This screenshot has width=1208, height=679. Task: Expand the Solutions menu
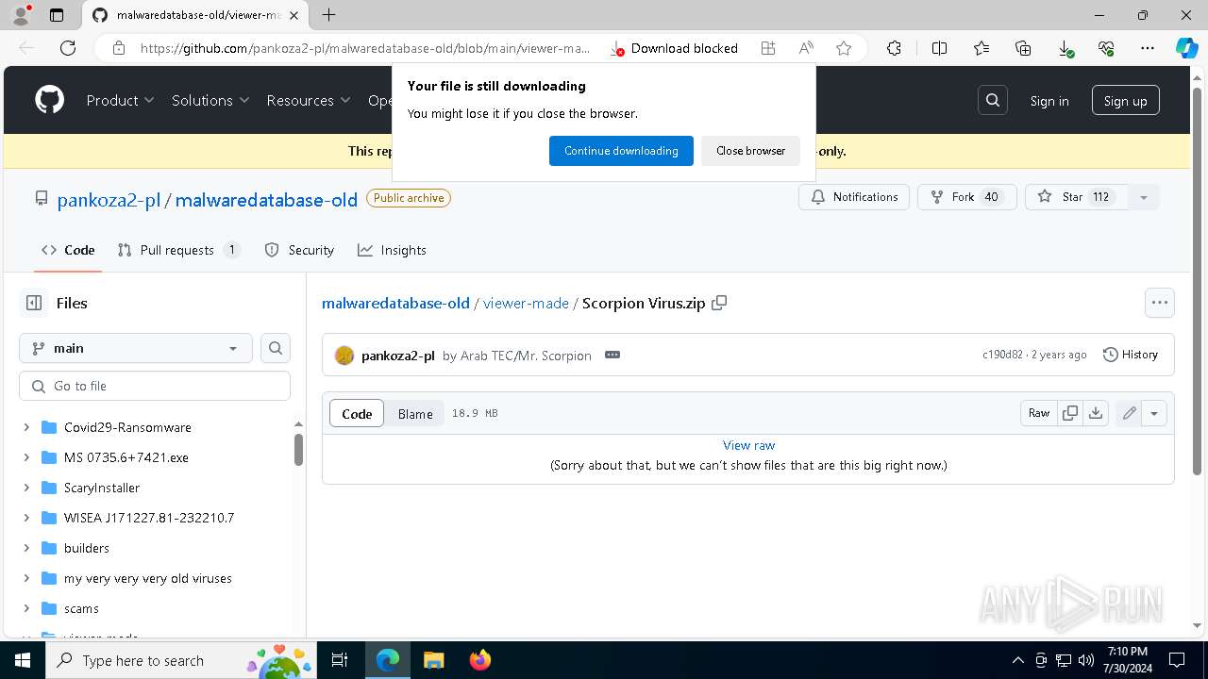coord(210,100)
